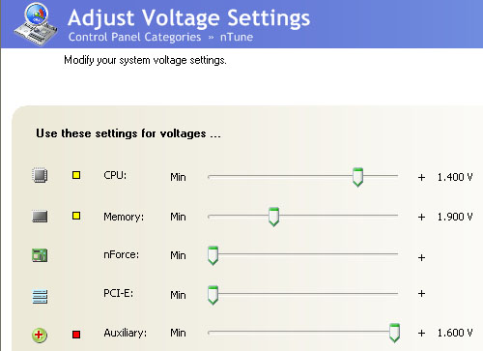Viewport: 483px width, 351px height.
Task: Click the nForce motherboard icon
Action: (x=40, y=255)
